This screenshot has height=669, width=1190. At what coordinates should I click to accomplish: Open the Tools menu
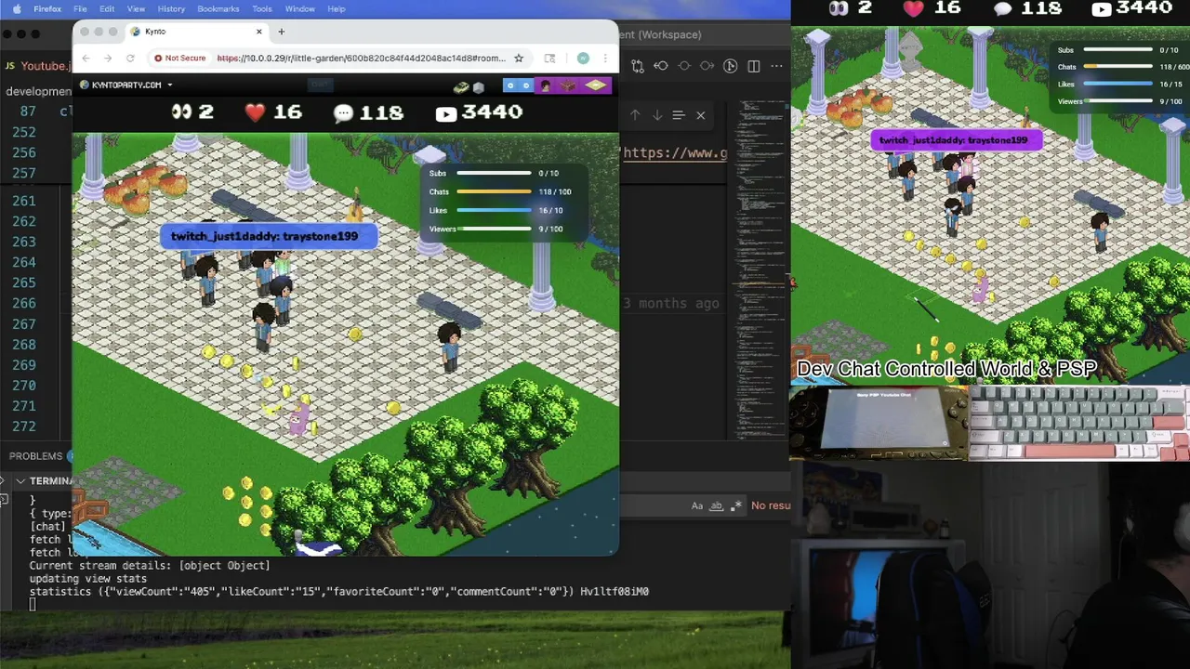pyautogui.click(x=262, y=9)
